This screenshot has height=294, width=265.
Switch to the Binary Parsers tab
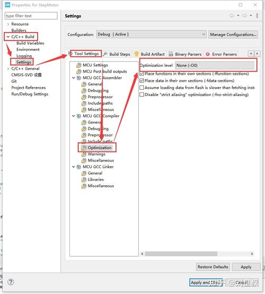(x=185, y=54)
